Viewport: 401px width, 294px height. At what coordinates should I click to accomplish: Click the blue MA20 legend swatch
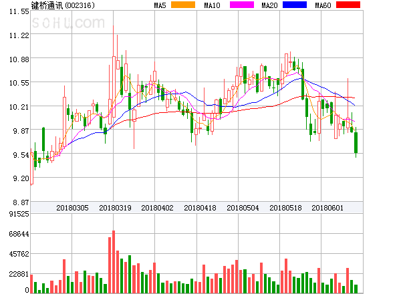[x=295, y=5]
